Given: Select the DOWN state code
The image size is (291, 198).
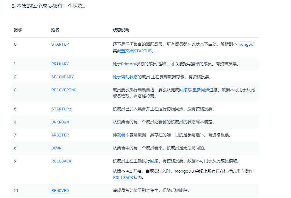Looking at the screenshot, I should (x=56, y=148).
